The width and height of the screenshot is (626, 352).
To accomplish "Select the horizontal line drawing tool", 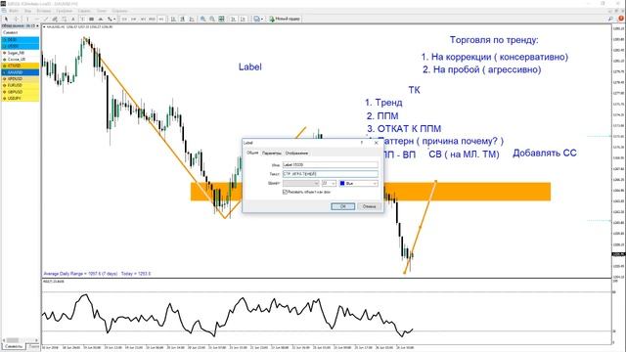I will click(x=36, y=19).
